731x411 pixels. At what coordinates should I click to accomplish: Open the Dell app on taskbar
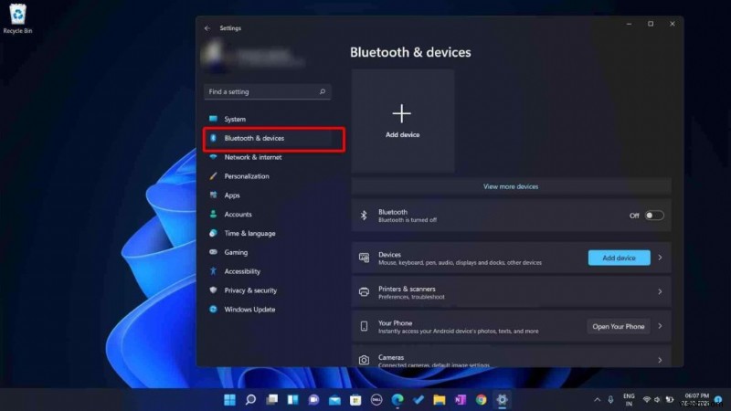pos(376,399)
